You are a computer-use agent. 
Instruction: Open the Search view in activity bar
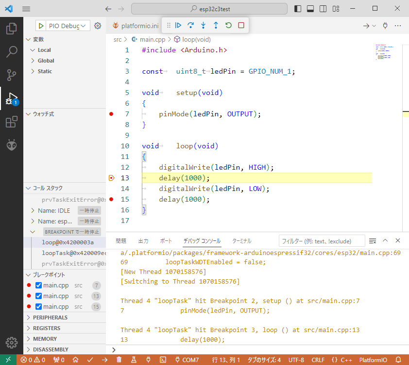[x=12, y=52]
